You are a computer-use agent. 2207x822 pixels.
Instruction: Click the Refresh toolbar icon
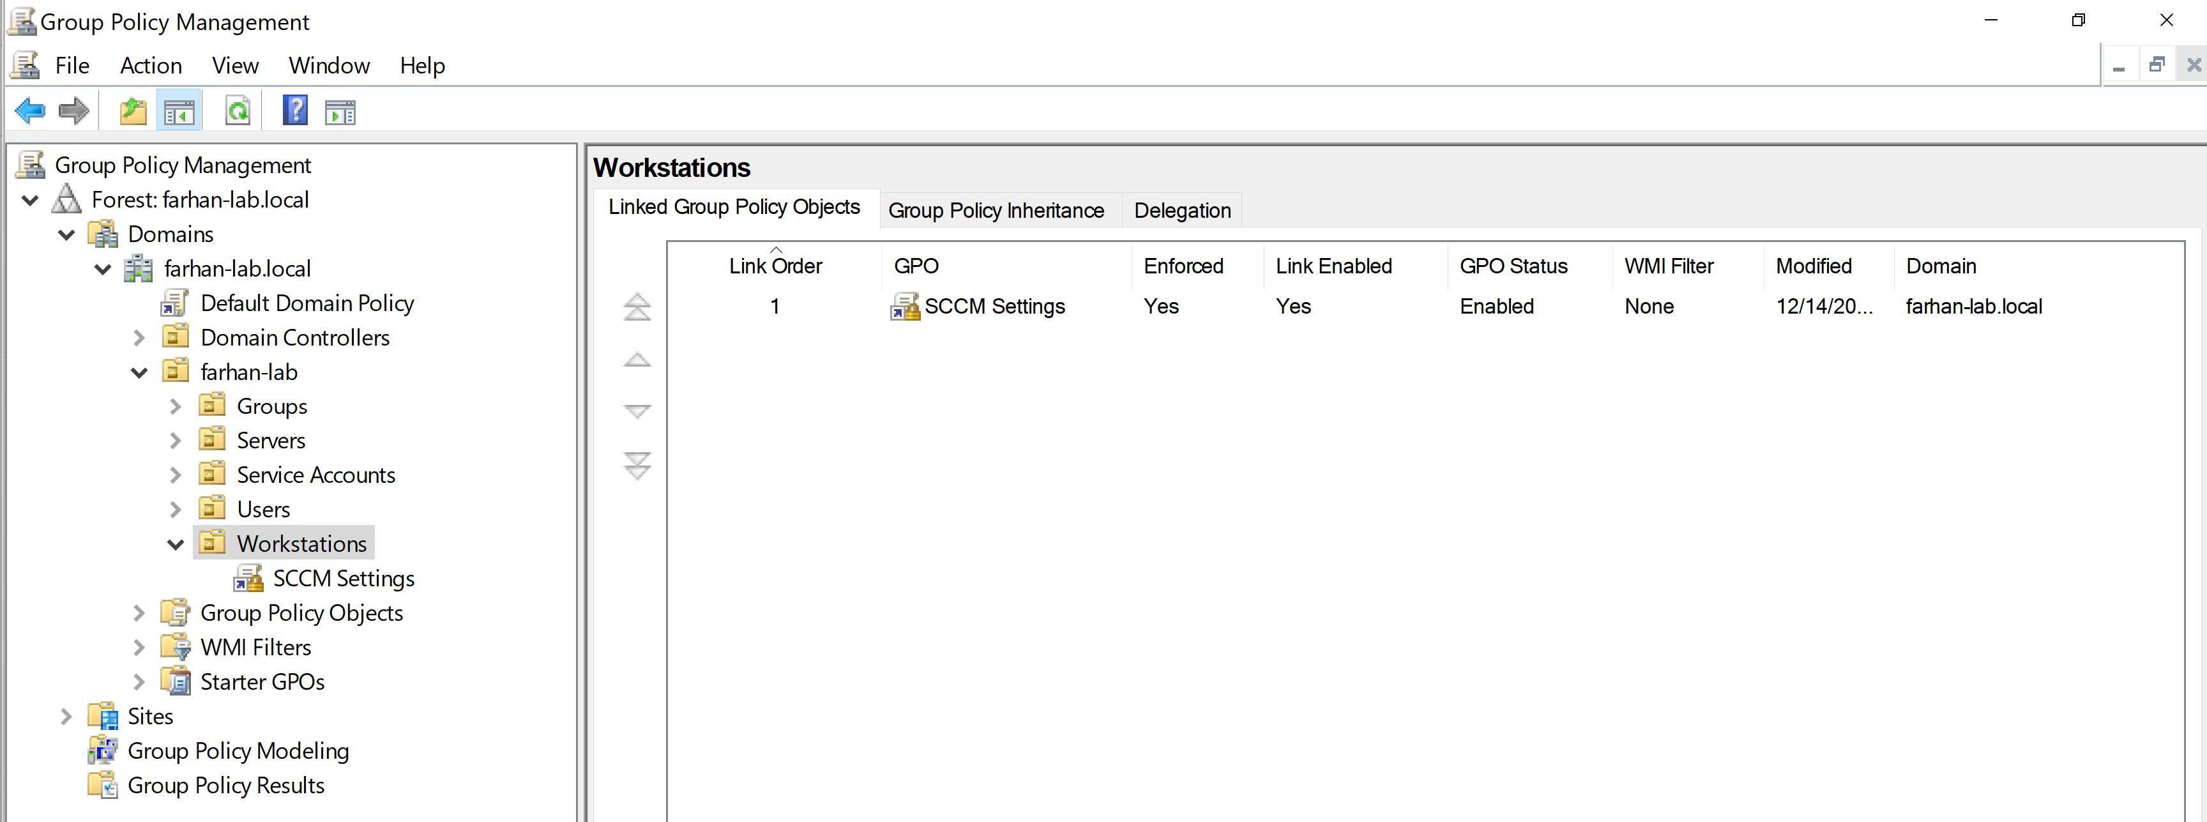click(x=238, y=111)
